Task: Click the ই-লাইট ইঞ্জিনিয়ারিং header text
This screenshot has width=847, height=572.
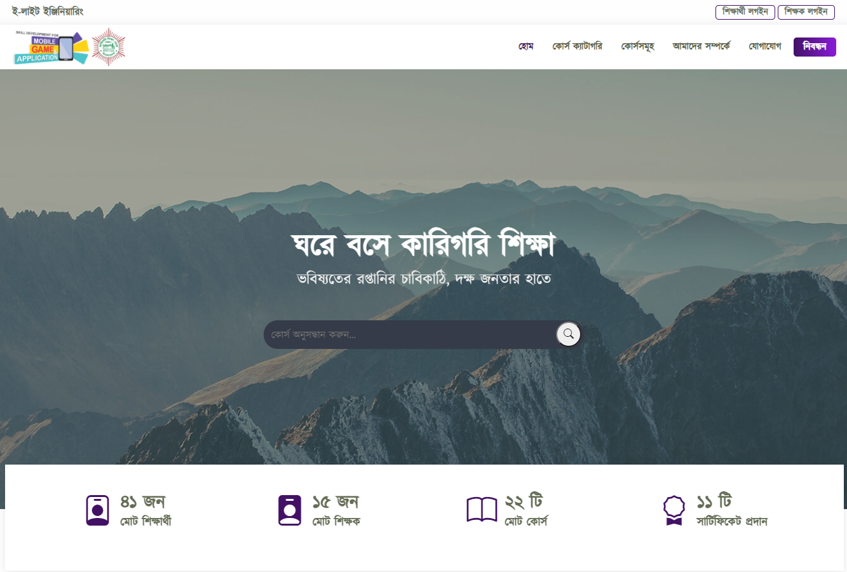Action: 48,12
